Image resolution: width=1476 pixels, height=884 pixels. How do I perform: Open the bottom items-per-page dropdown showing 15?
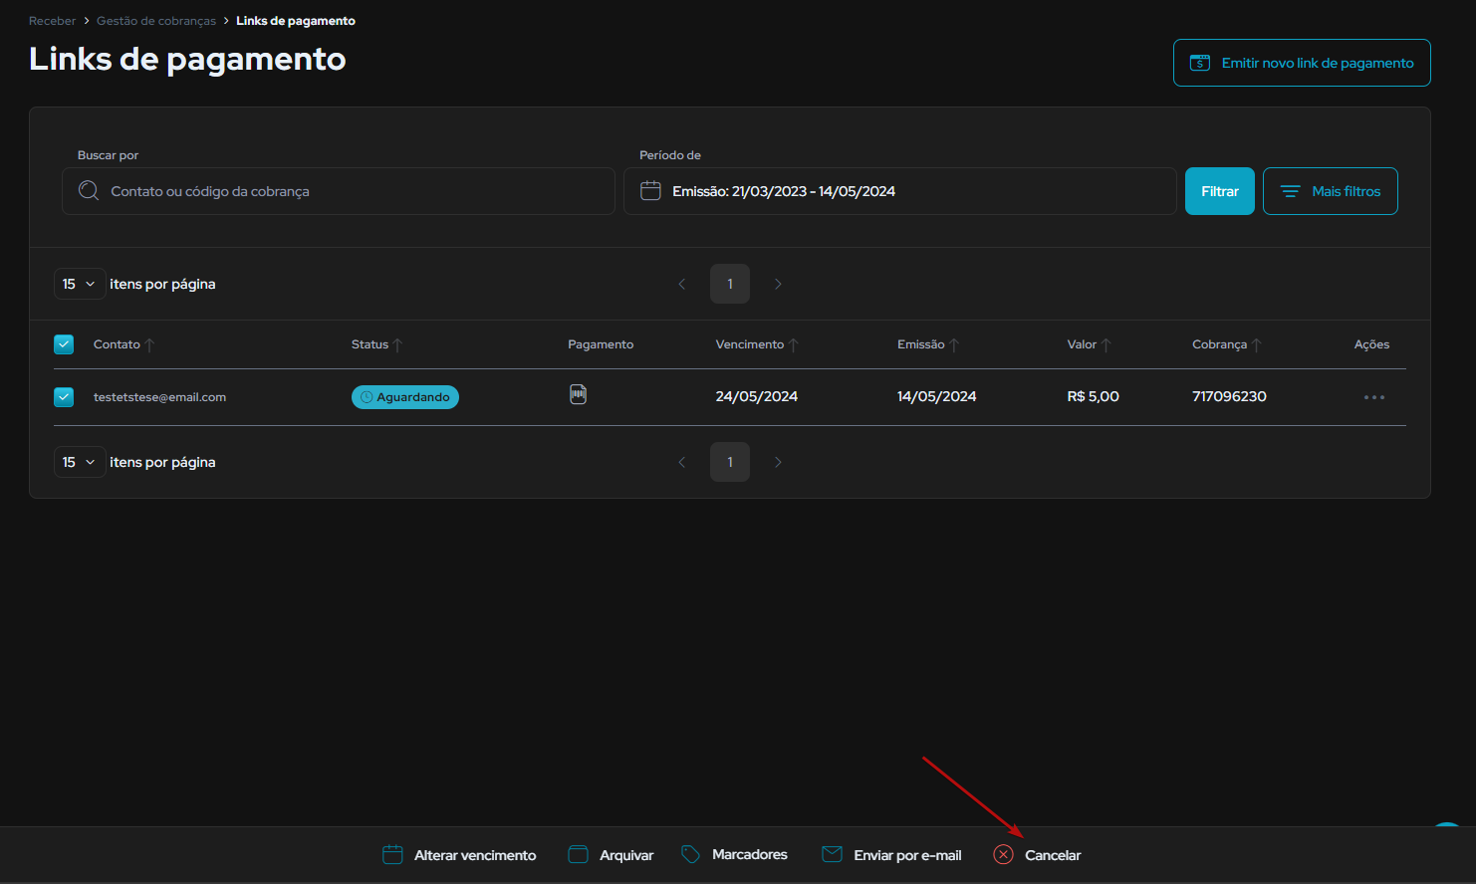[x=80, y=462]
